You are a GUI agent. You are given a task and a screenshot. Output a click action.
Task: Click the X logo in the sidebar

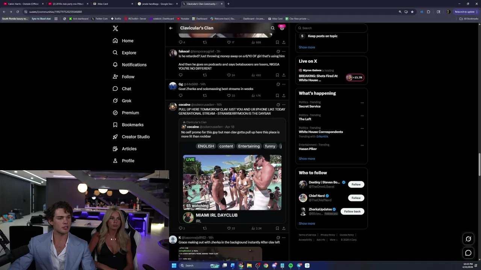115,28
